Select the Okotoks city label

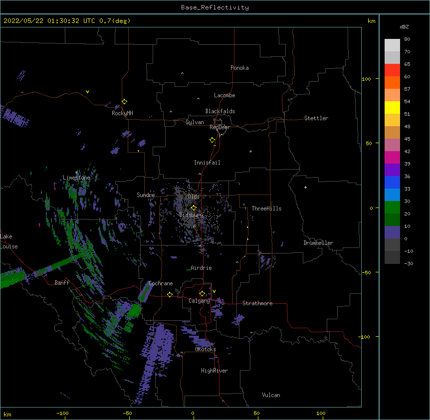pos(206,349)
